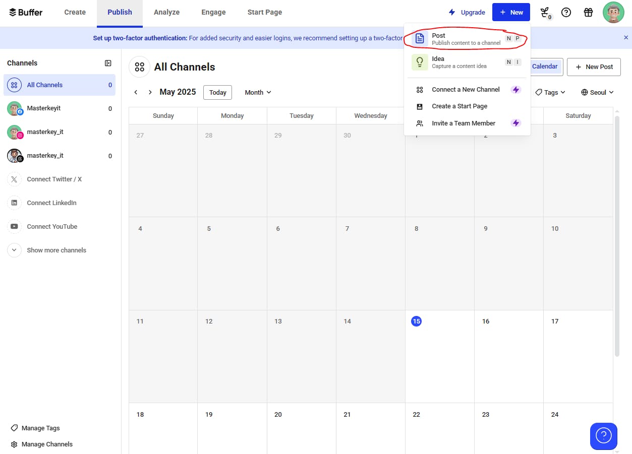Click the Invite a Team Member people icon
The height and width of the screenshot is (454, 632).
420,123
